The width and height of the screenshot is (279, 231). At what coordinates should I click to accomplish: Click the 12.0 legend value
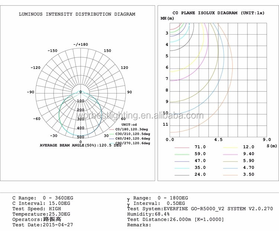pyautogui.click(x=248, y=147)
